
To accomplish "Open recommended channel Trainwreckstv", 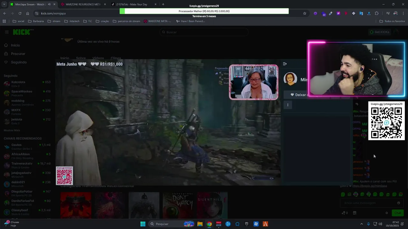I will coord(27,165).
